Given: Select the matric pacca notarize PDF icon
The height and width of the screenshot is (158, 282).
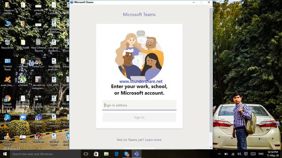Looking at the screenshot, I should pos(54,120).
